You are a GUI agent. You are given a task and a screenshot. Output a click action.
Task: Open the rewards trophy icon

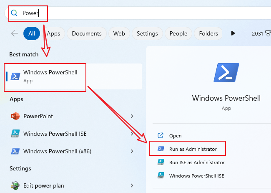tap(268, 33)
